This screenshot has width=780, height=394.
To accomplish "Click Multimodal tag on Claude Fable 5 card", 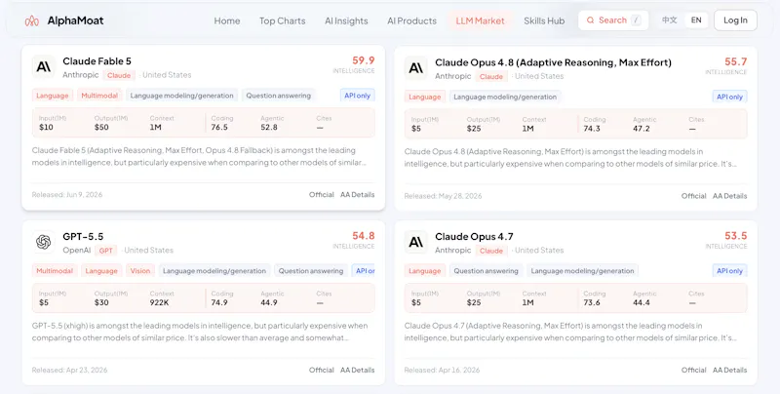I will pyautogui.click(x=99, y=96).
